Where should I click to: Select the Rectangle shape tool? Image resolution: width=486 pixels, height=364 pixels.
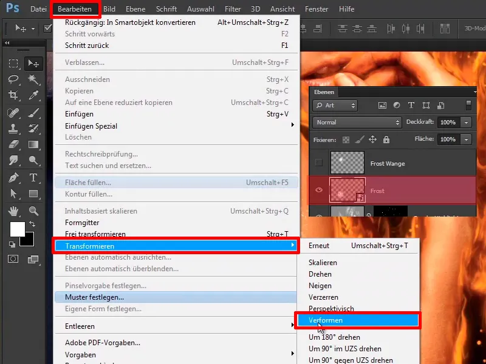[x=33, y=194]
